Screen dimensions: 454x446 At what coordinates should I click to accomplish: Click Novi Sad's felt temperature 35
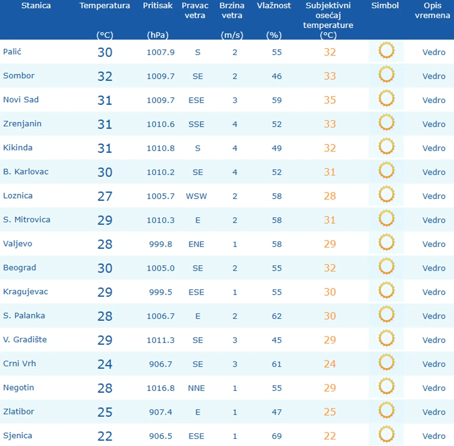[330, 100]
